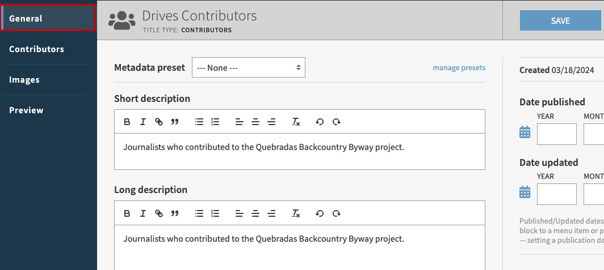Viewport: 604px width, 270px height.
Task: Open the manage presets link
Action: coord(459,68)
